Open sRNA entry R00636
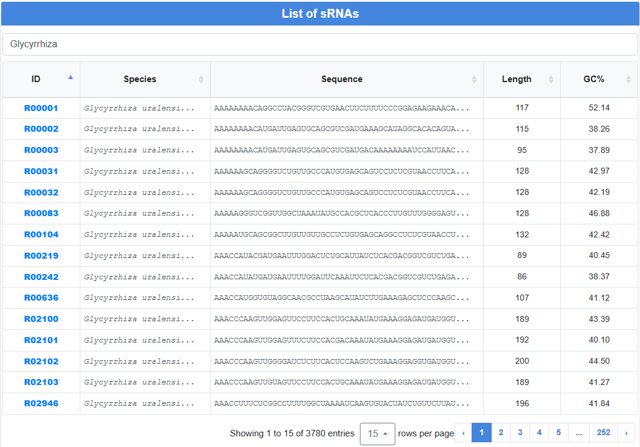Image resolution: width=640 pixels, height=447 pixels. coord(41,298)
